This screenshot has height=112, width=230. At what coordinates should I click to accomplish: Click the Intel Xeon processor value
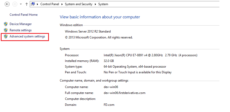[151, 55]
